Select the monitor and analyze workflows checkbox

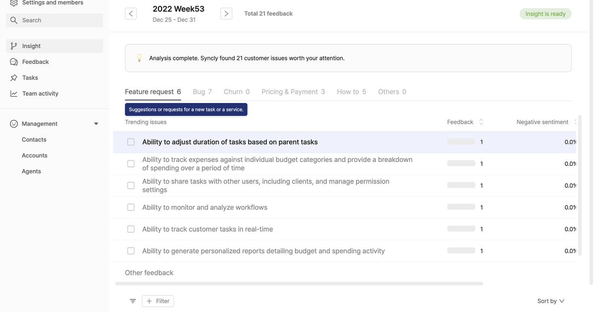point(131,208)
